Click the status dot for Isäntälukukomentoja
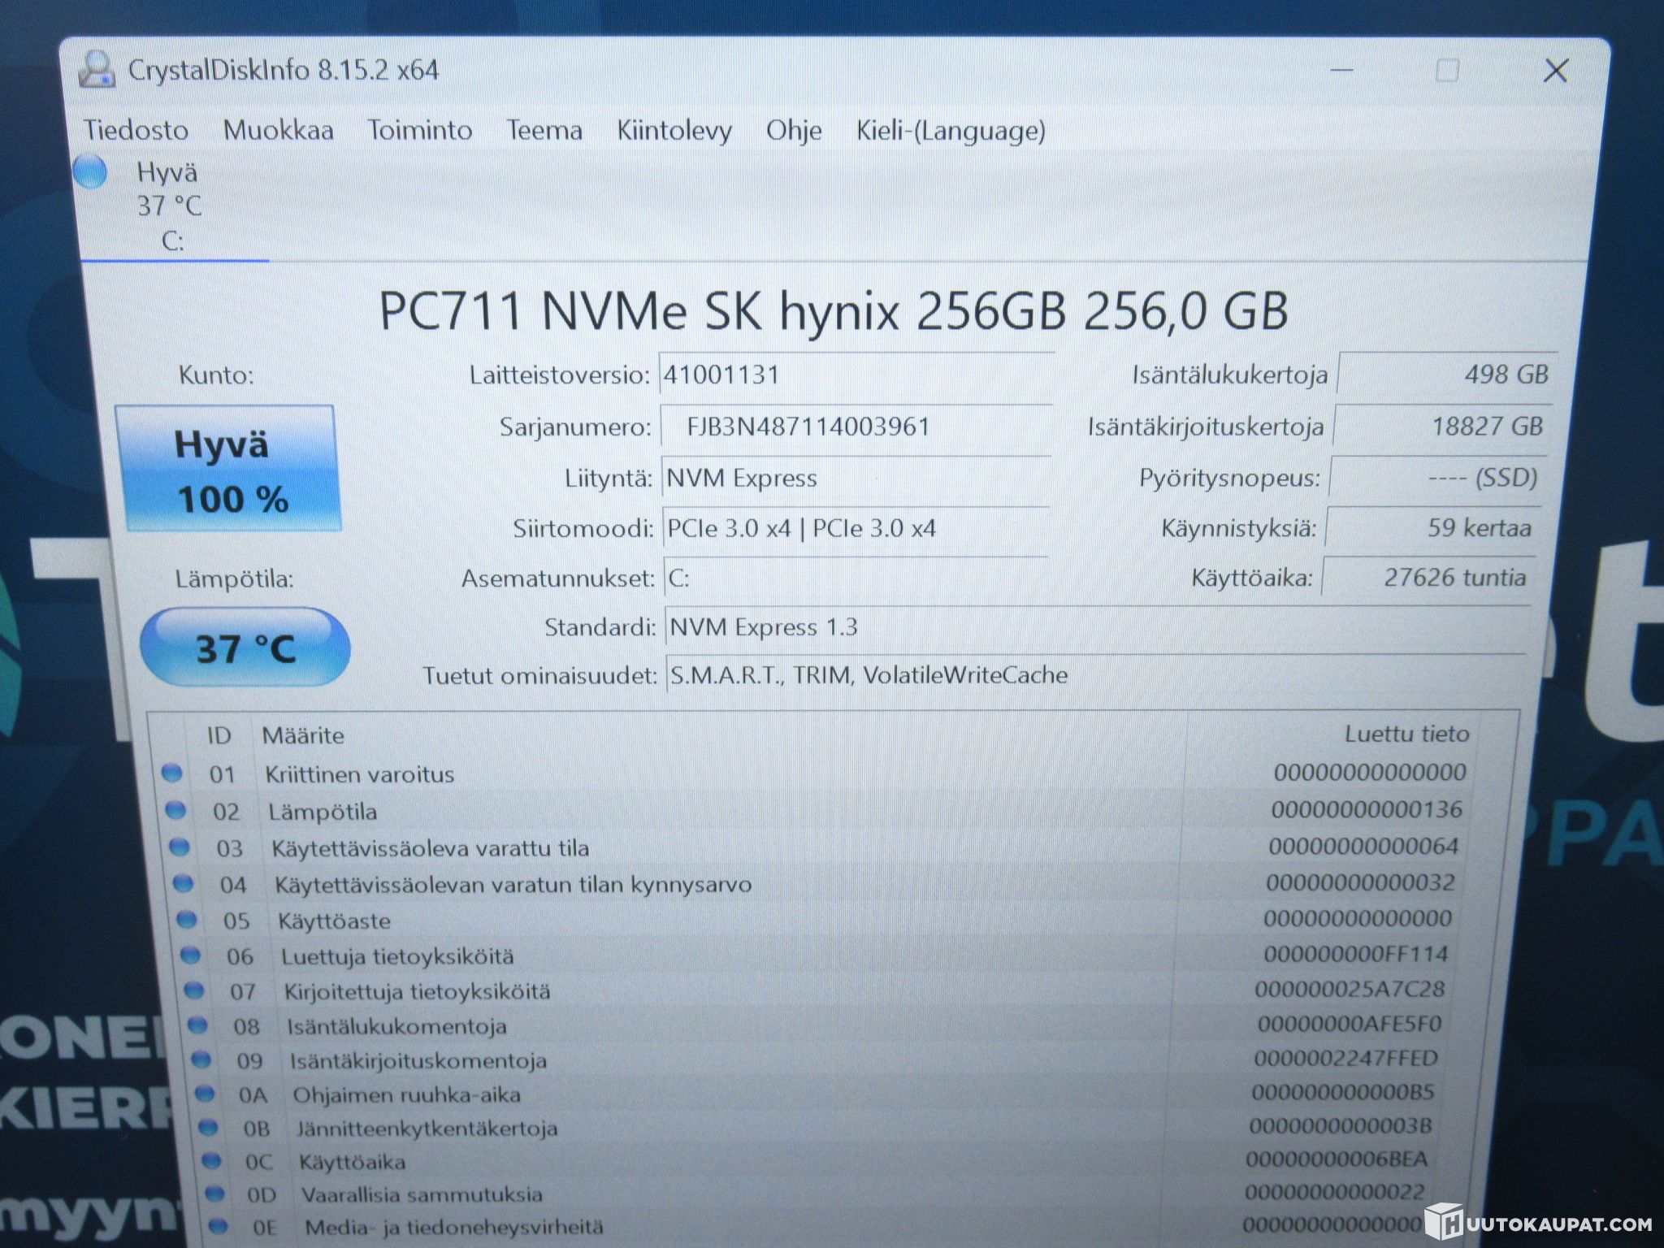Image resolution: width=1664 pixels, height=1248 pixels. point(197,1025)
